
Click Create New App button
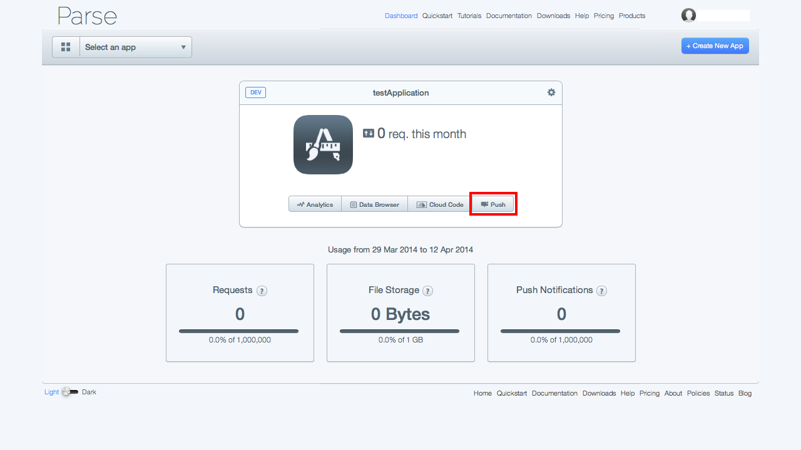point(715,46)
